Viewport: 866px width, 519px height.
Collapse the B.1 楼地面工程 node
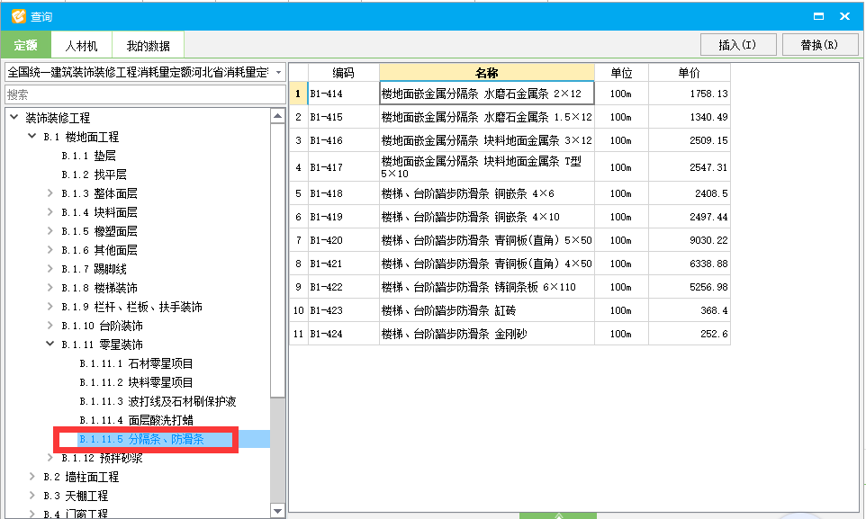click(32, 136)
